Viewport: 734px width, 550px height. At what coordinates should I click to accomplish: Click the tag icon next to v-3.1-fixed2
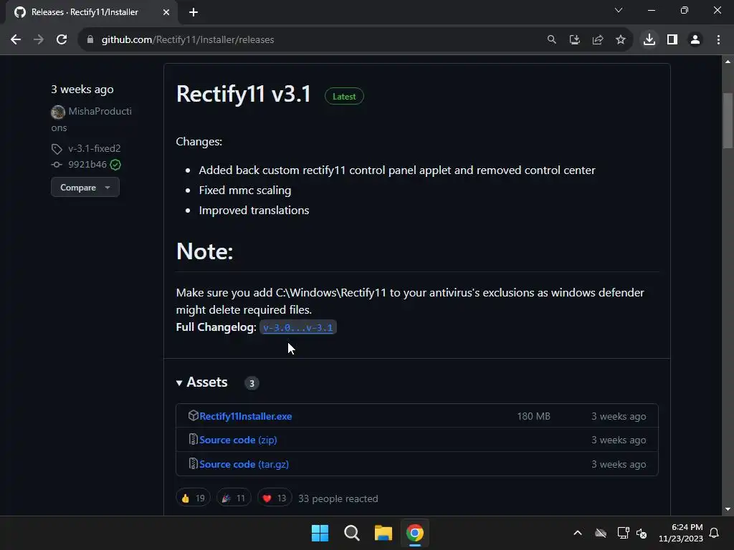coord(57,149)
